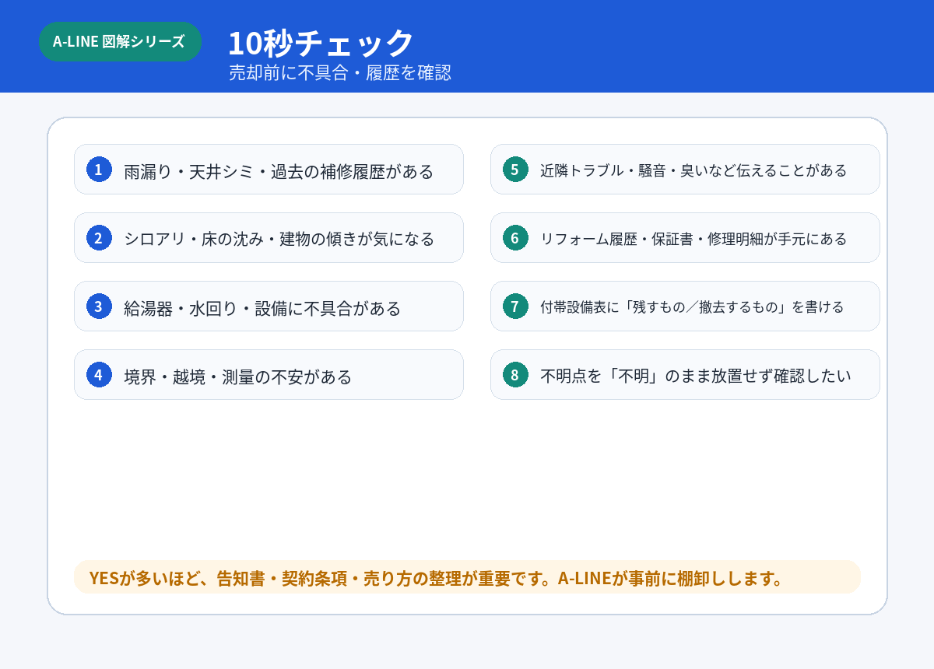
Task: Click the 10秒チェック heading
Action: (321, 42)
